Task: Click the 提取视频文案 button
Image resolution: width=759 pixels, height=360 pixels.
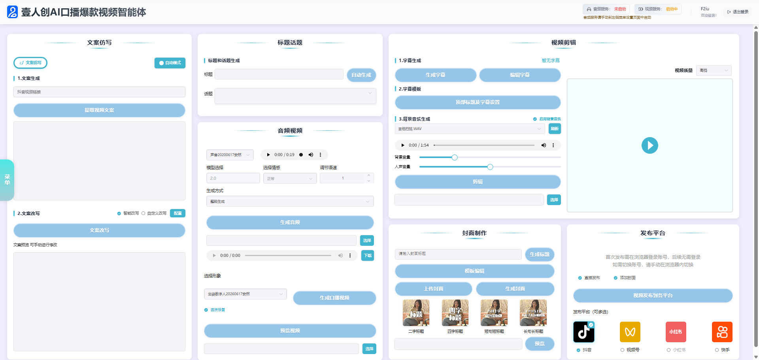Action: coord(99,110)
